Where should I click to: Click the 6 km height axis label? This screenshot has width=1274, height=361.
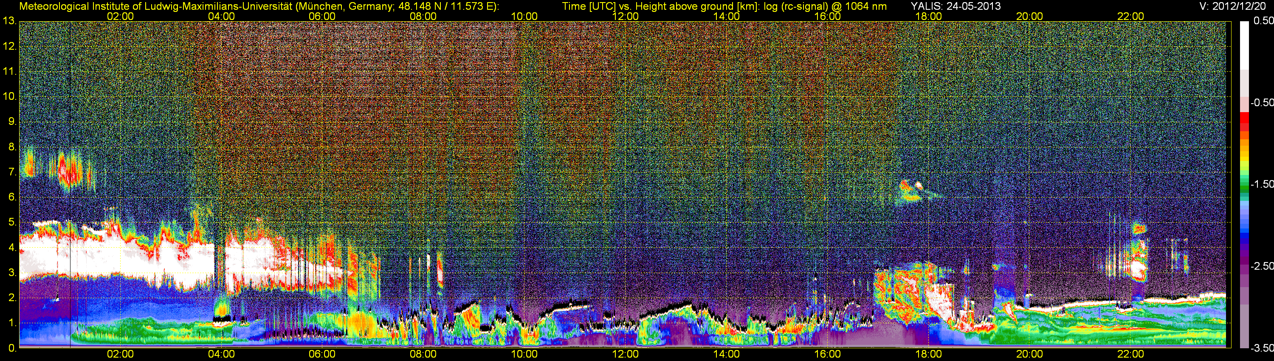coord(12,197)
